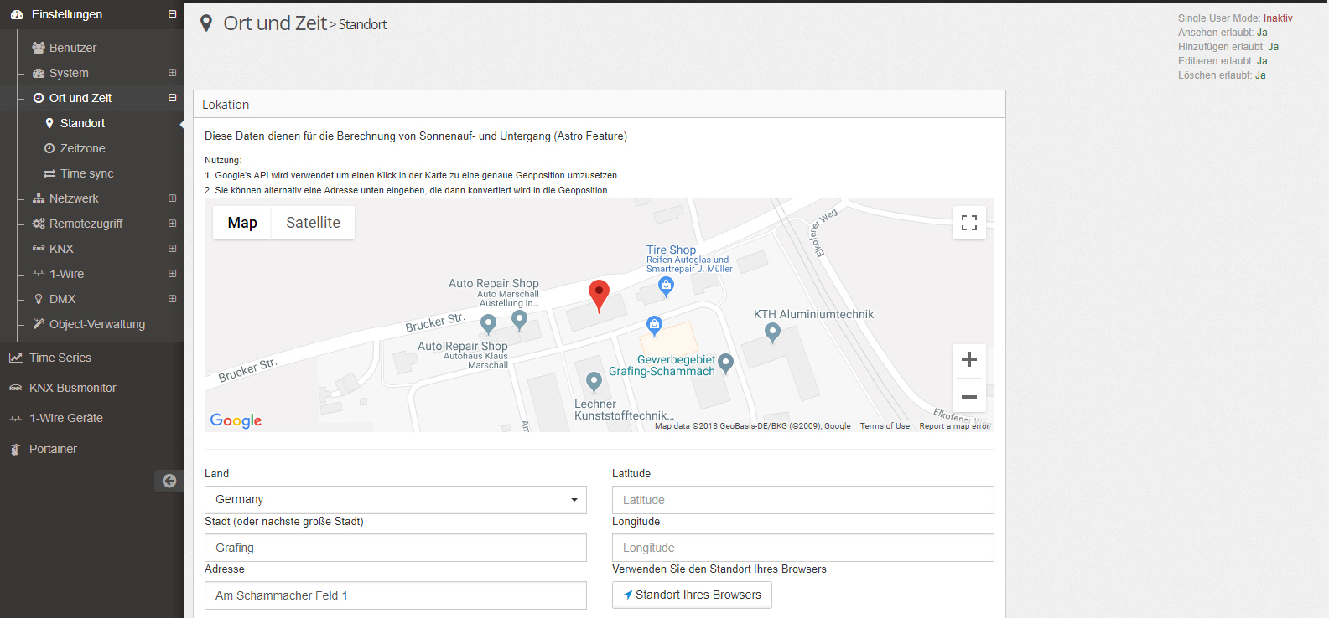
Task: Collapse sidebar with the back arrow button
Action: (x=169, y=481)
